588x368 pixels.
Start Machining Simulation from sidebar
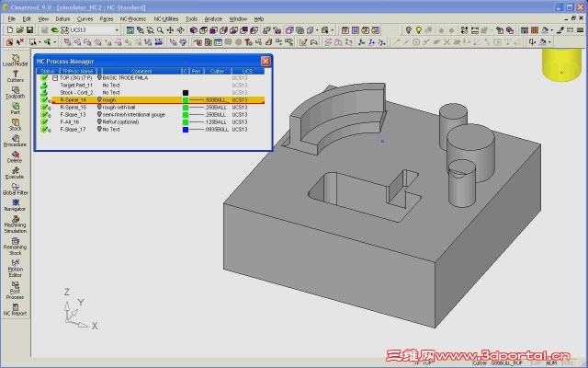pyautogui.click(x=15, y=224)
